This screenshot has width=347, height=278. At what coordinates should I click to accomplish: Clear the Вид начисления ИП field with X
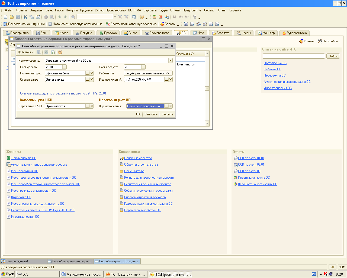171,106
